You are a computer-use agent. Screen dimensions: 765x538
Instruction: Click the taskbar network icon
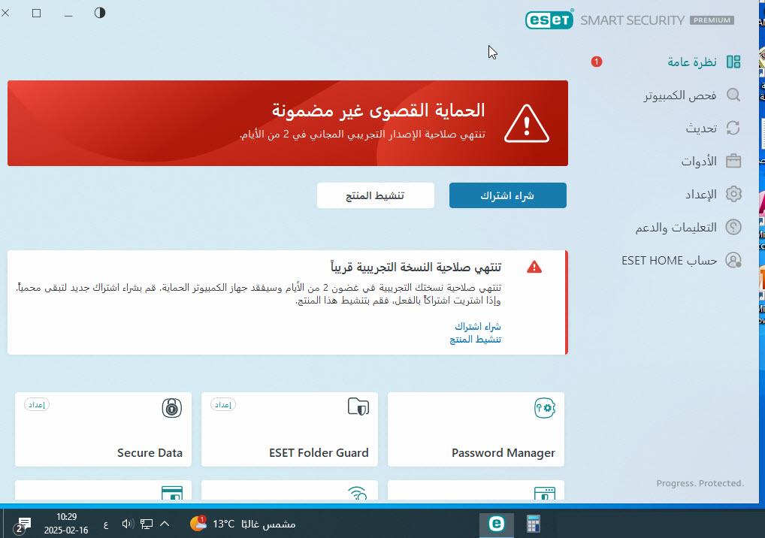point(147,524)
